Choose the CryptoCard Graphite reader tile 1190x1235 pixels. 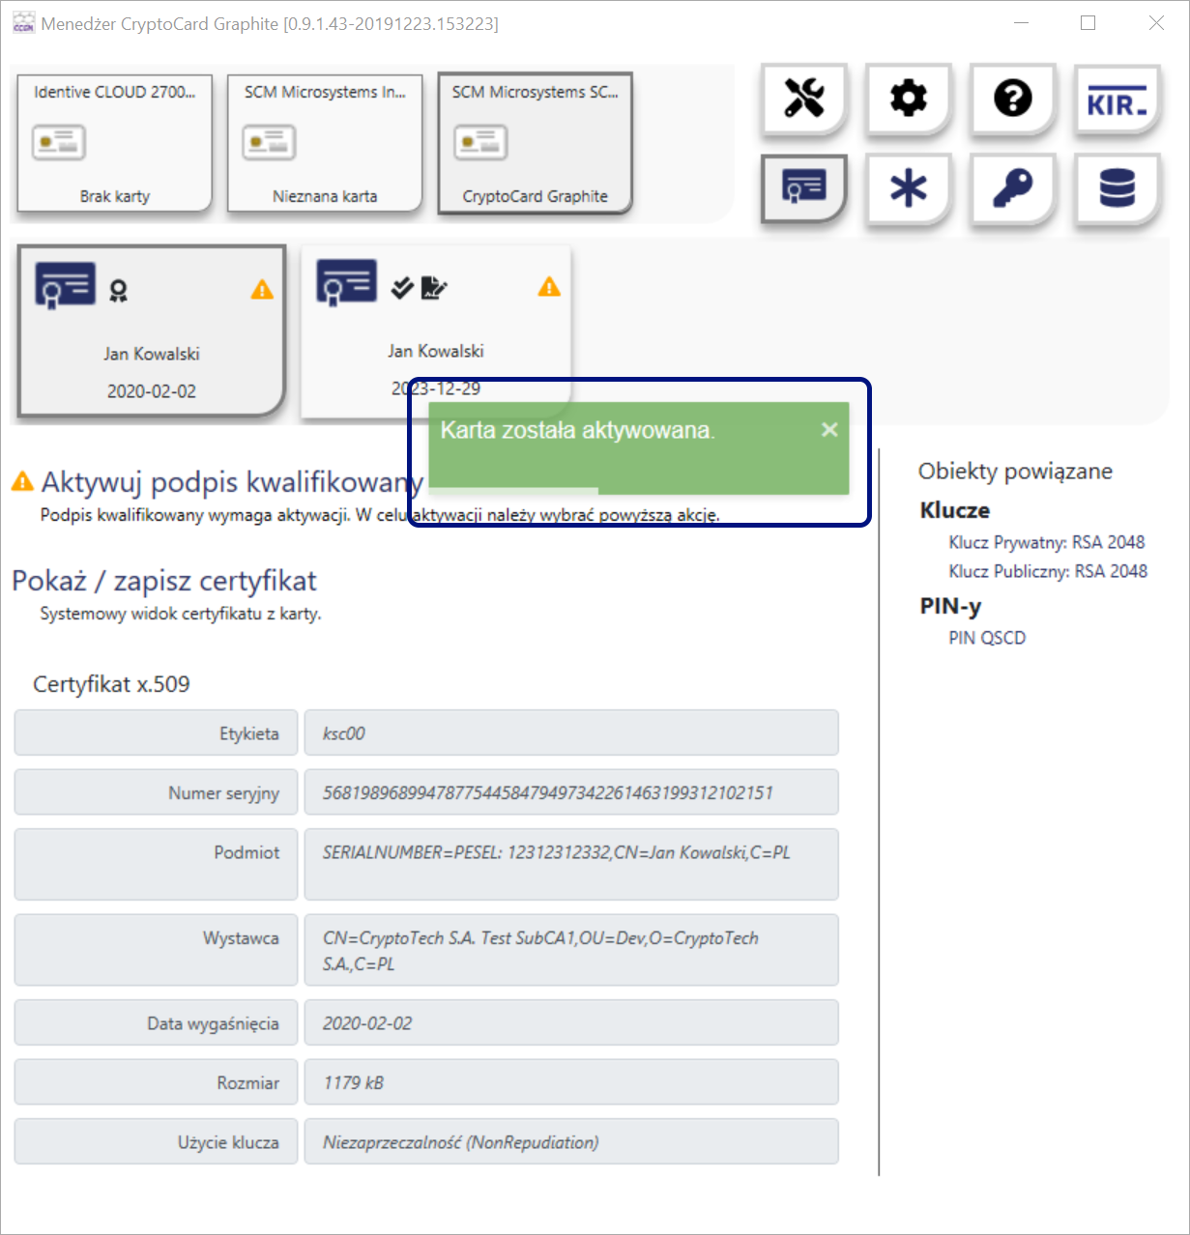pyautogui.click(x=535, y=143)
